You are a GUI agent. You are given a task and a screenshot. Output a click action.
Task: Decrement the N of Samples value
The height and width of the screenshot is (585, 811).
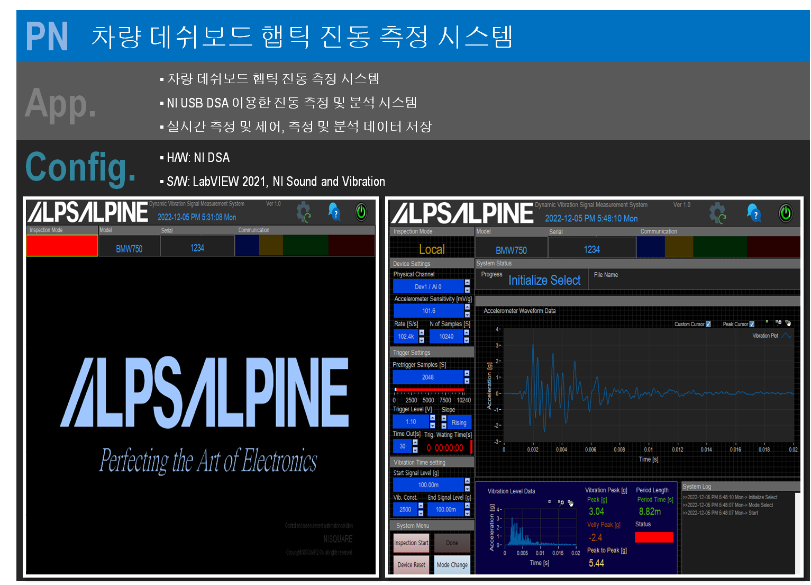(x=467, y=340)
